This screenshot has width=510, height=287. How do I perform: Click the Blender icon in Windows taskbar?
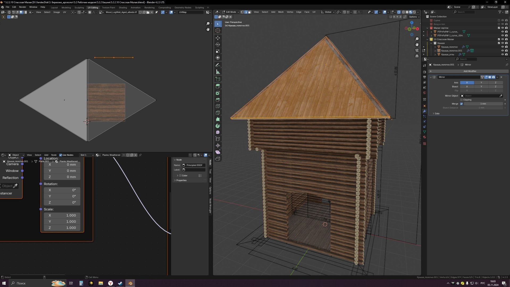(130, 283)
